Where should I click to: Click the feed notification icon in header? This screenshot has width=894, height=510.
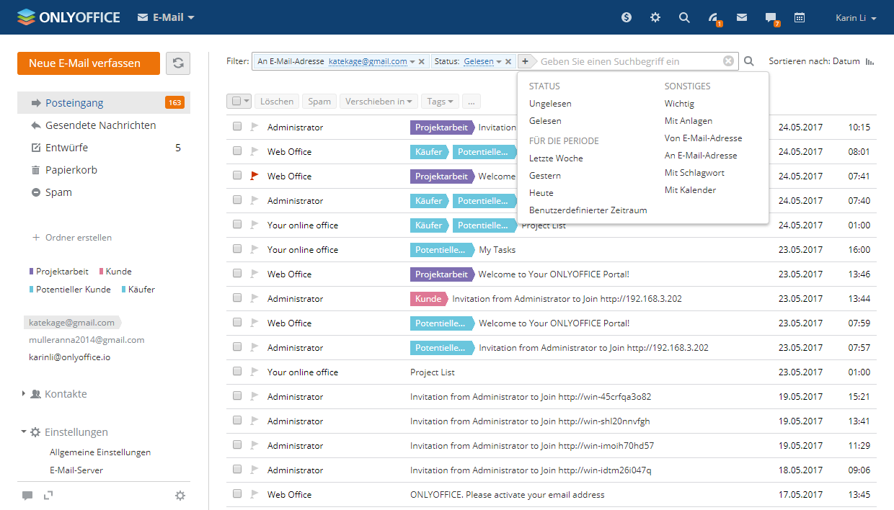click(713, 18)
